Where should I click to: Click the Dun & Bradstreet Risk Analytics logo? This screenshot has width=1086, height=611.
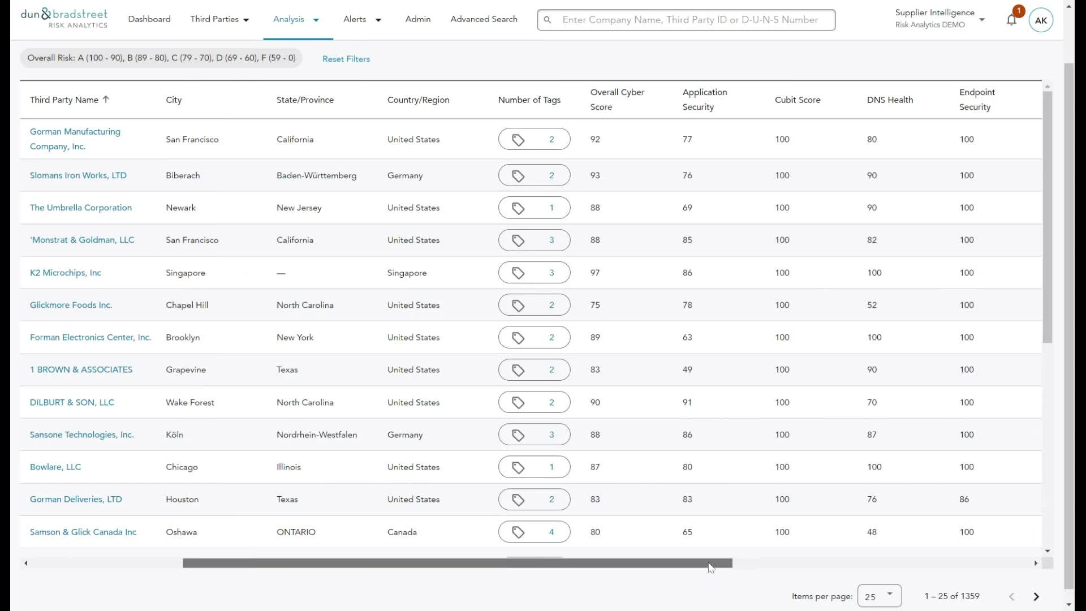pyautogui.click(x=64, y=19)
